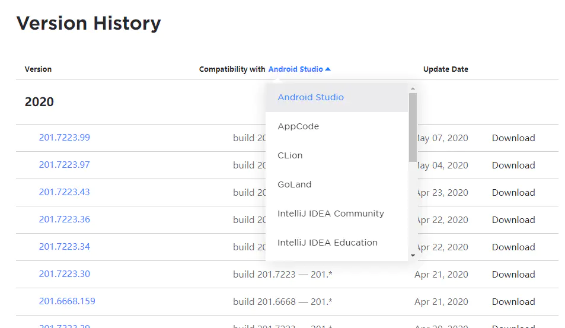Click the dropdown list scrollbar thumb

[413, 127]
